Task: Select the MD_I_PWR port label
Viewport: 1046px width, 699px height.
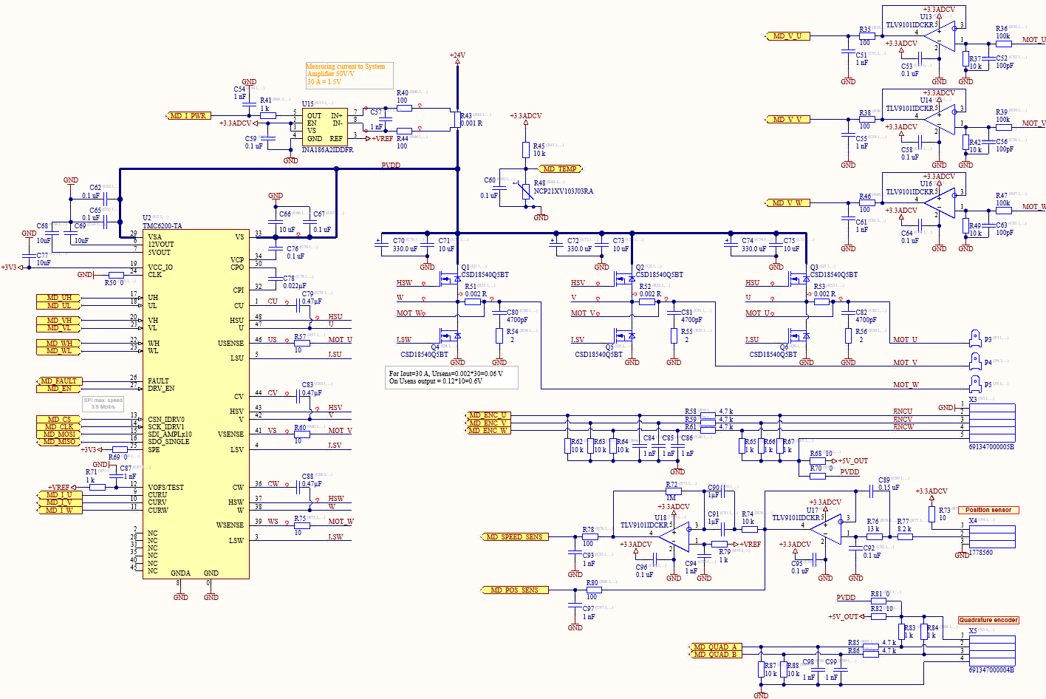Action: pos(189,116)
